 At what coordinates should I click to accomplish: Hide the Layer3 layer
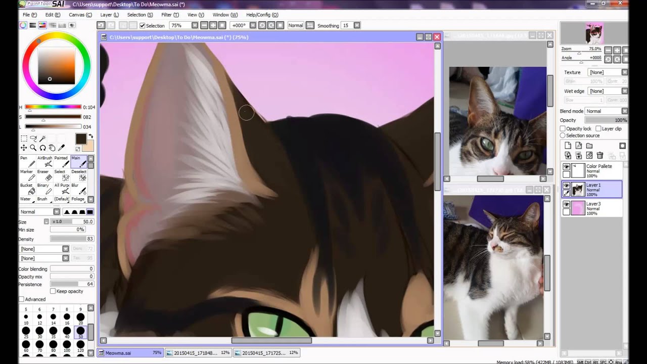coord(567,204)
